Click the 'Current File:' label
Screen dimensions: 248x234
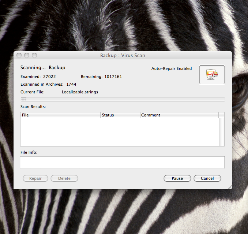(x=33, y=92)
